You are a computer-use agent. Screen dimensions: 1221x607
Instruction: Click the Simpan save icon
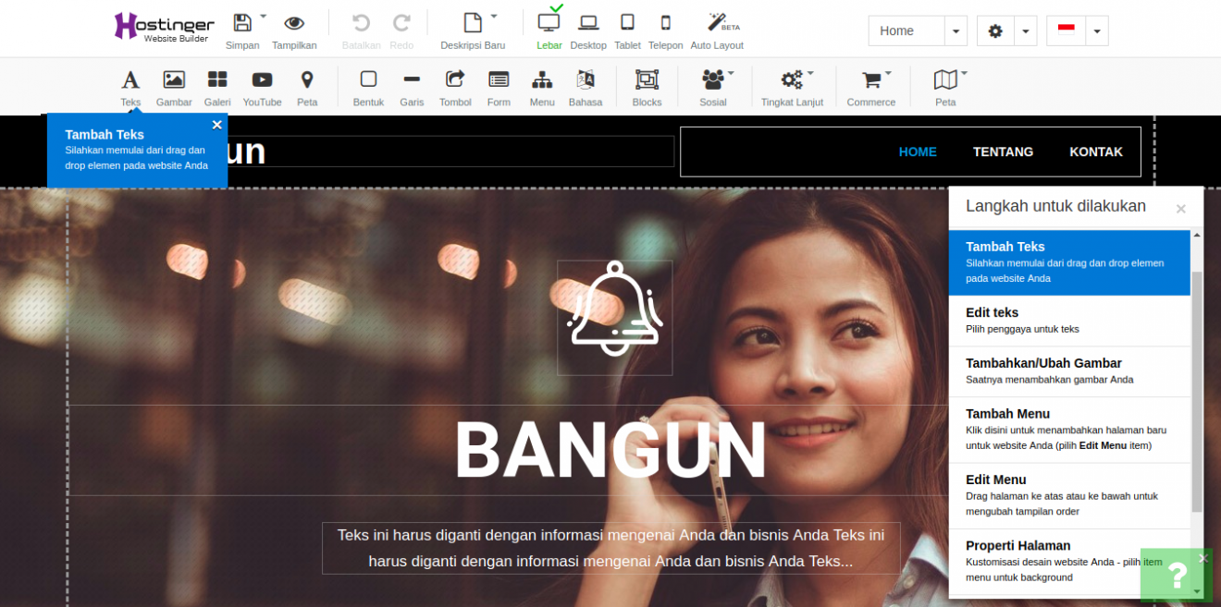[x=241, y=24]
